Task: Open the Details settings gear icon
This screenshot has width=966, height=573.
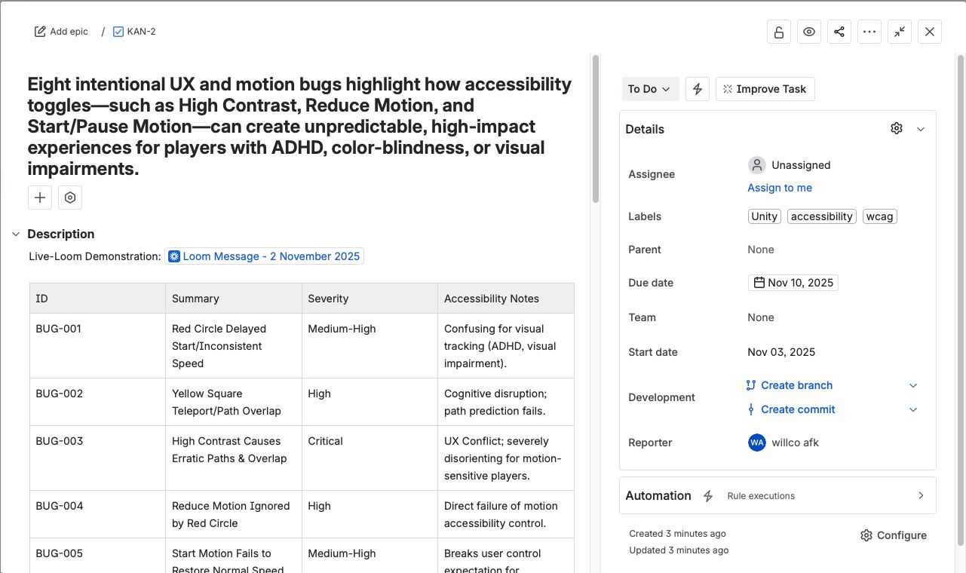Action: click(897, 129)
